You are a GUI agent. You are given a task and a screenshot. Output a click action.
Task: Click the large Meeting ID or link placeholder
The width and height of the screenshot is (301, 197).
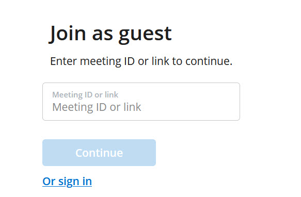[x=97, y=107]
